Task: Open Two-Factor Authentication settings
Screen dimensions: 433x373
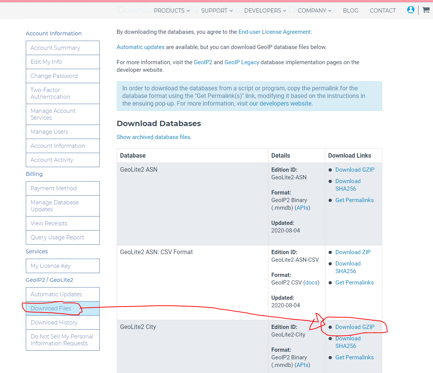Action: (63, 93)
